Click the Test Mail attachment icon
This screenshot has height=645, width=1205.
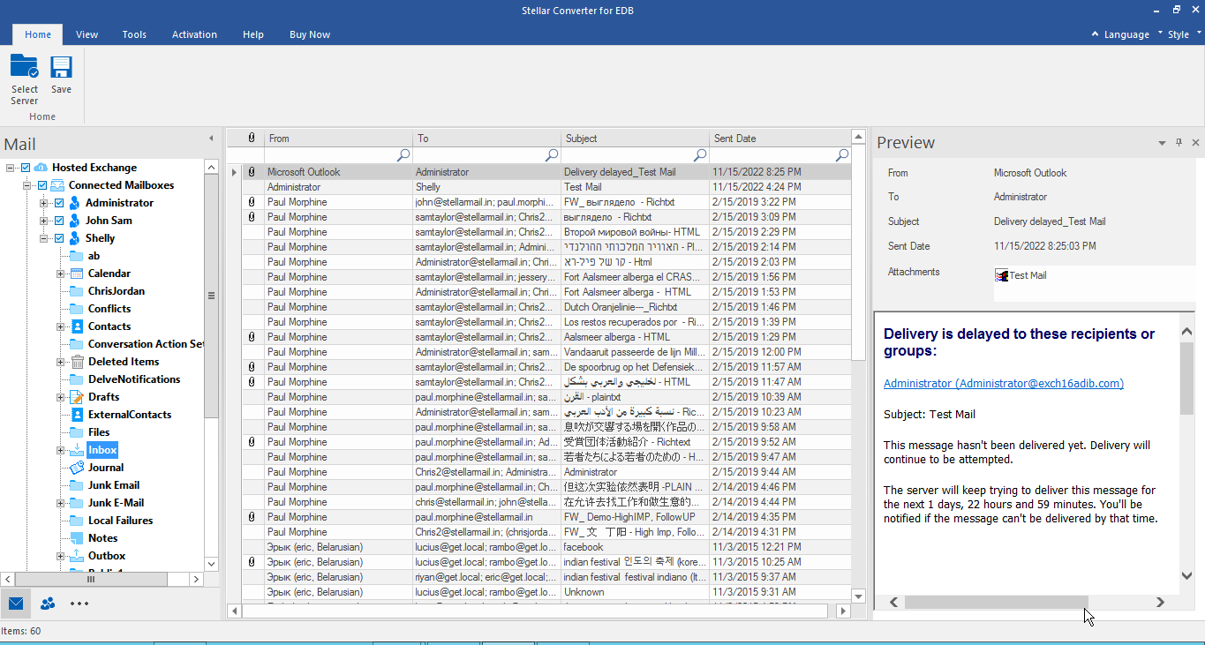point(1002,275)
